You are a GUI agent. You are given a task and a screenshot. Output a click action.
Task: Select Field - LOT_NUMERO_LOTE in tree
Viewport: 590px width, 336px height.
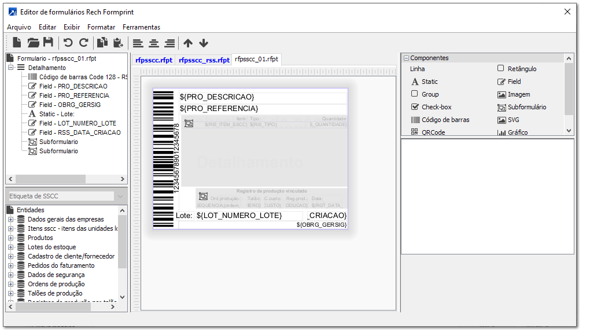pyautogui.click(x=78, y=123)
